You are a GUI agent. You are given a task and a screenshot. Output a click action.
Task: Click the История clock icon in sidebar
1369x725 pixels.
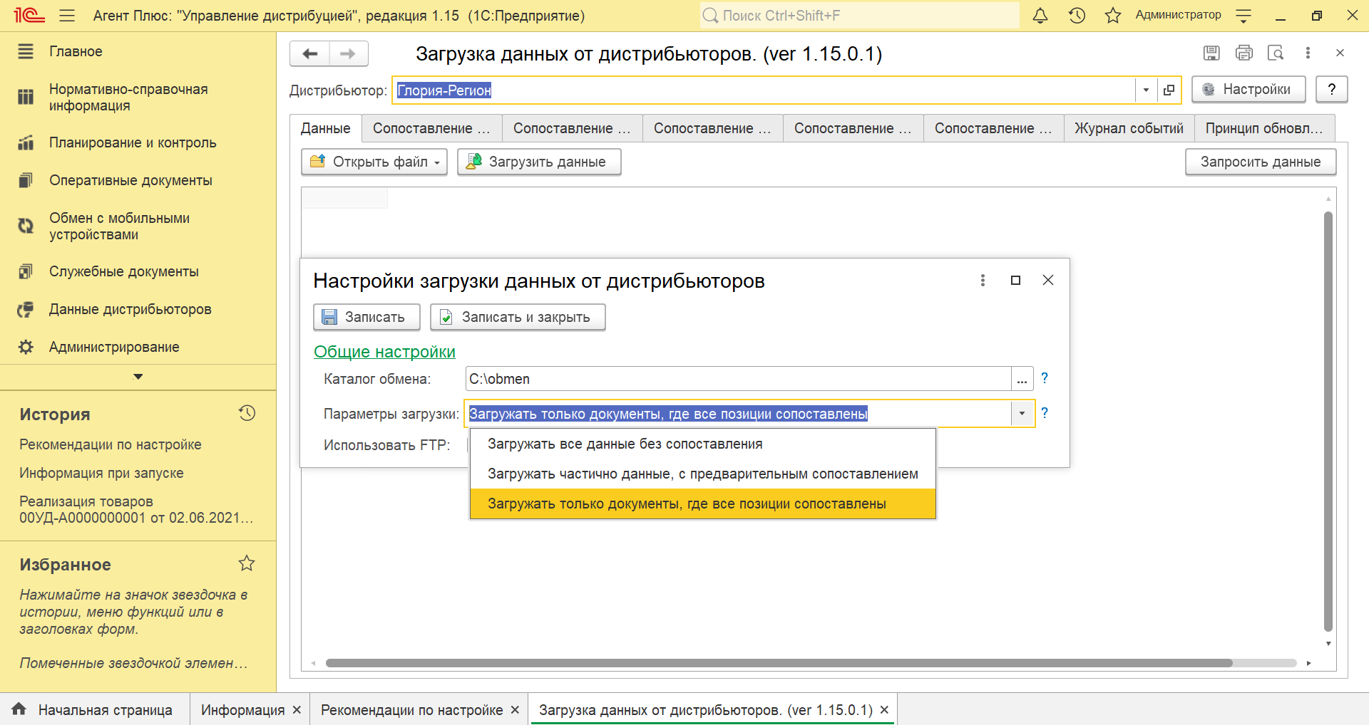point(247,413)
